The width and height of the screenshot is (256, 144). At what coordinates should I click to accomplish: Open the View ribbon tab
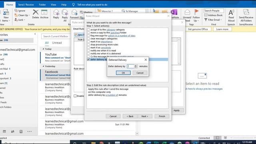click(x=53, y=5)
